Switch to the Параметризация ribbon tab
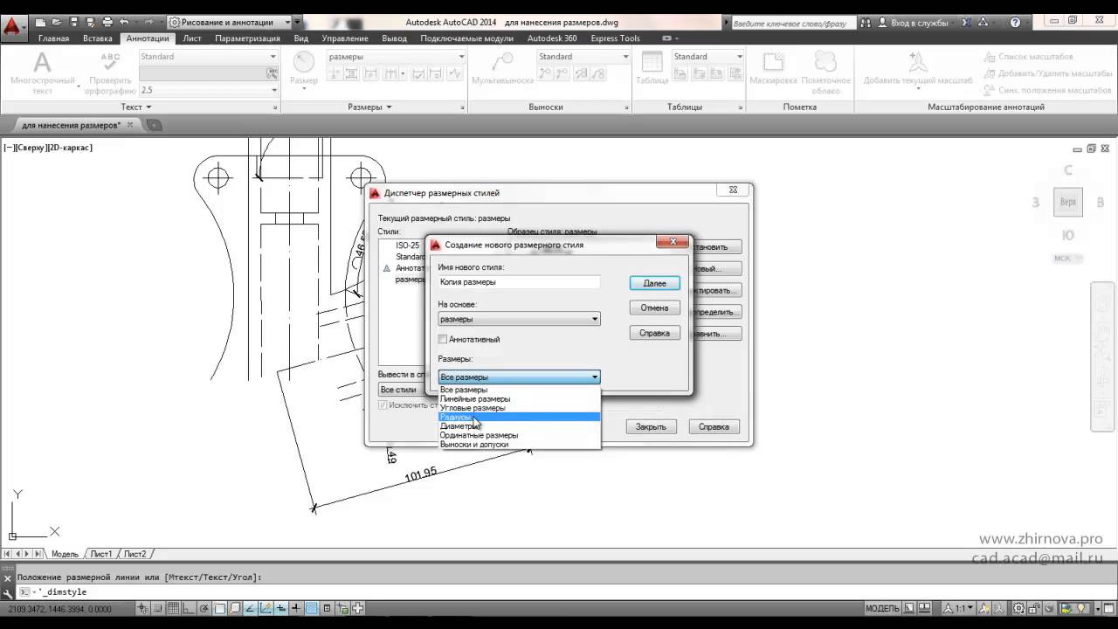Screen dimensions: 1118x629 click(x=247, y=38)
